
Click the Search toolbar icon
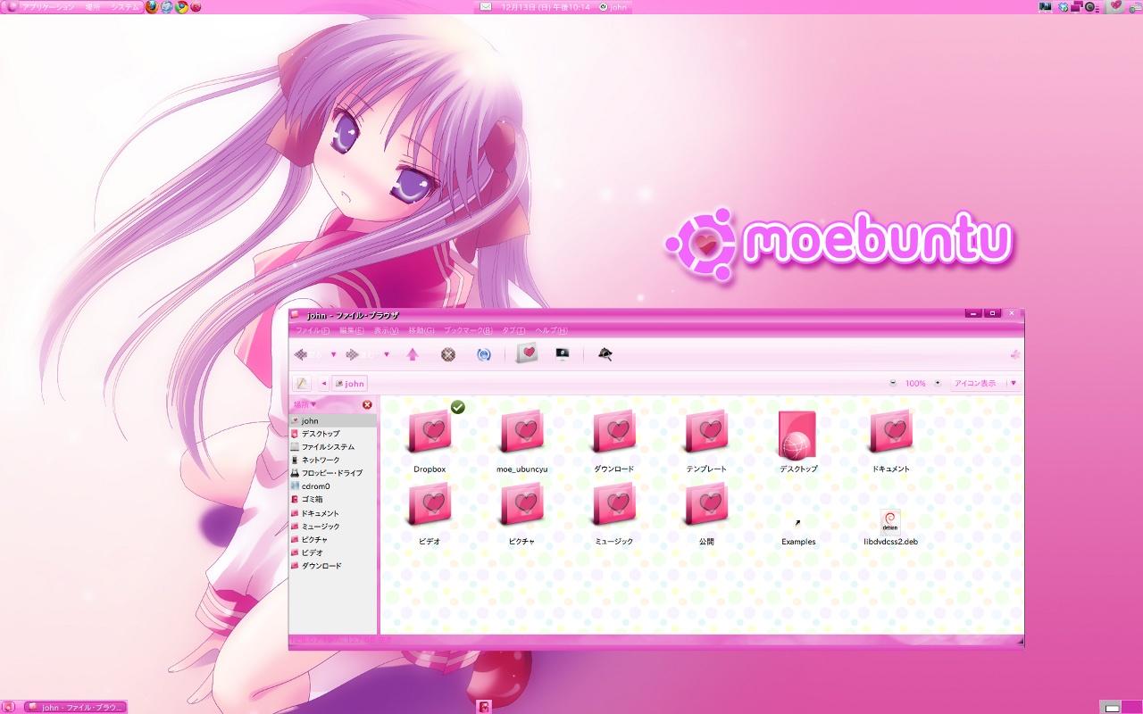[x=605, y=354]
